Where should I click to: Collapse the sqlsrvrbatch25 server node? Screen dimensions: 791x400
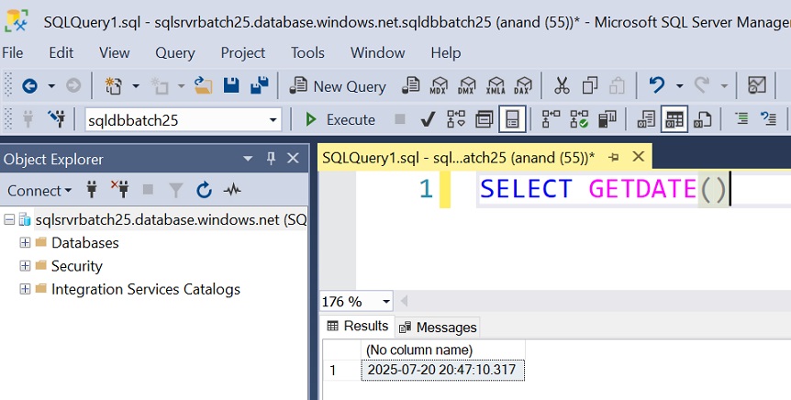click(8, 219)
